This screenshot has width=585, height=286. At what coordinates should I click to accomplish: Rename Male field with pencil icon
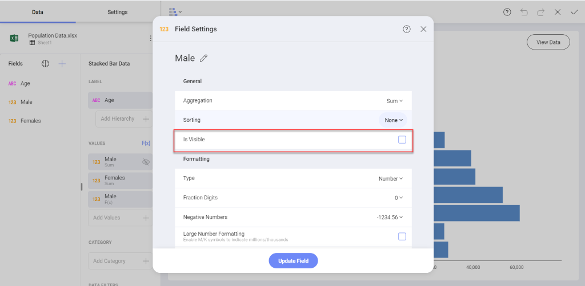pos(204,58)
